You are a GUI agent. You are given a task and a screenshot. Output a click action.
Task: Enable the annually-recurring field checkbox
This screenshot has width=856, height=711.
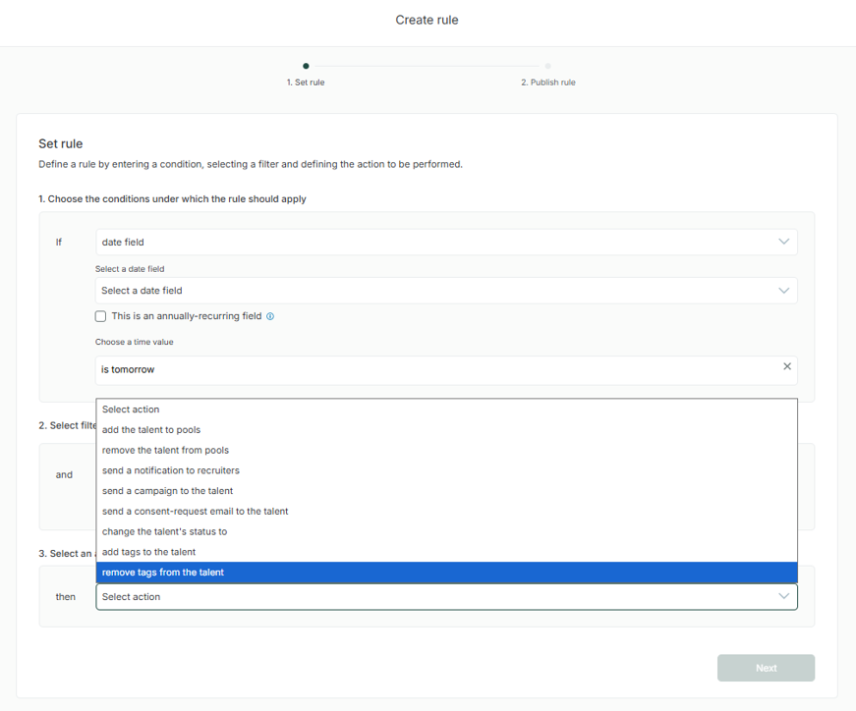pyautogui.click(x=100, y=317)
